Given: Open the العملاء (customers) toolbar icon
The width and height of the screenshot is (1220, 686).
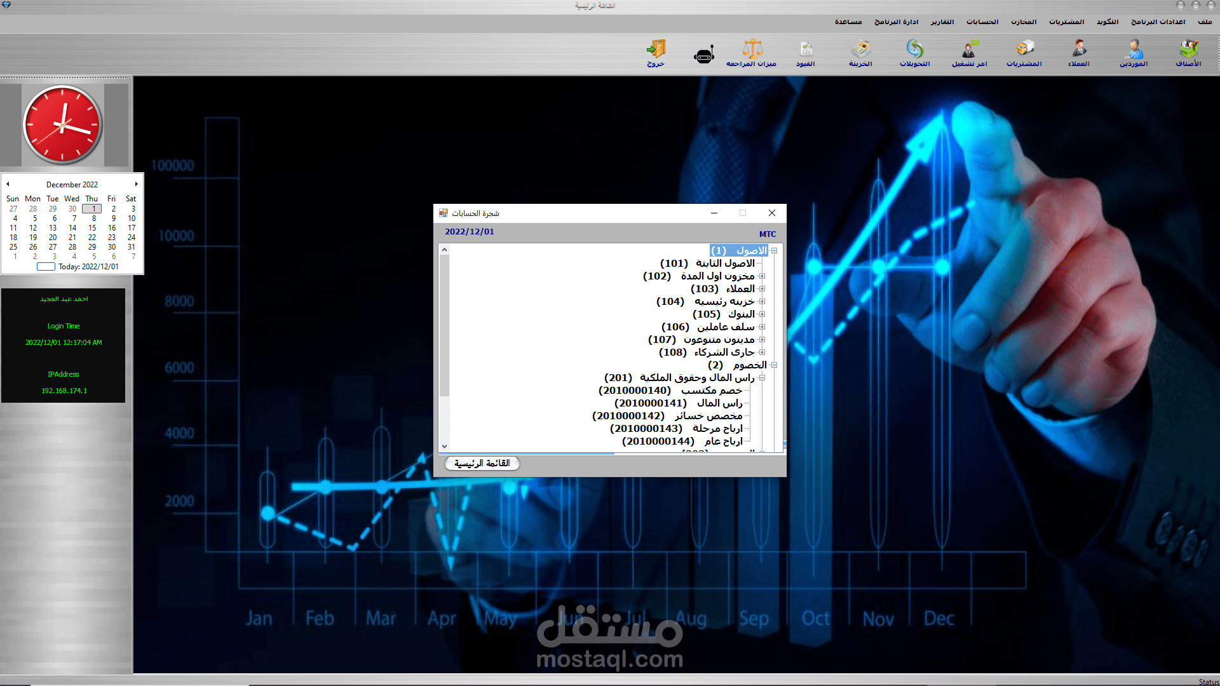Looking at the screenshot, I should (1079, 53).
